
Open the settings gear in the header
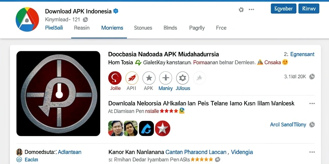click(x=241, y=10)
